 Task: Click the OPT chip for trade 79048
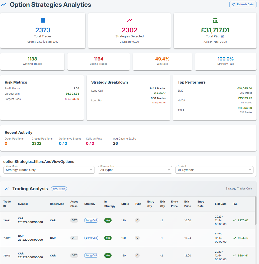tap(74, 255)
